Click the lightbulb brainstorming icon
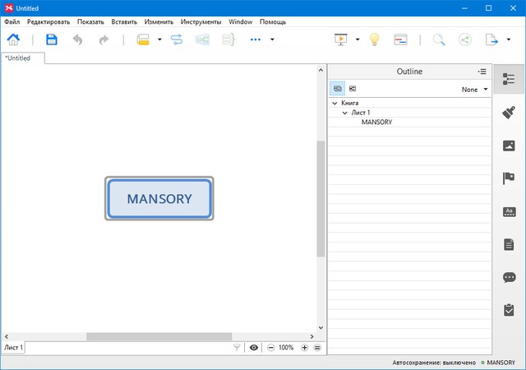The width and height of the screenshot is (526, 370). point(374,39)
